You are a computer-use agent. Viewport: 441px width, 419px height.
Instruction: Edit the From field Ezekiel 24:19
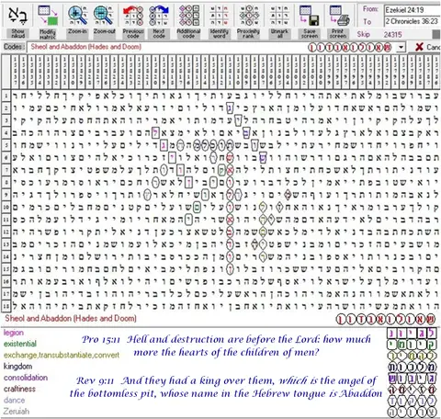[413, 10]
